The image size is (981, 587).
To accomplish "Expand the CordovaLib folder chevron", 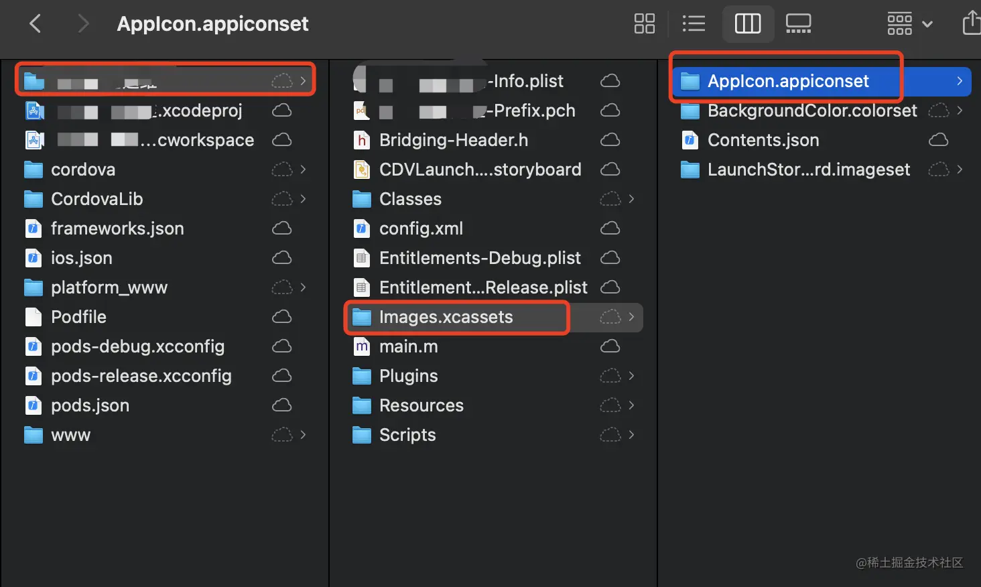I will tap(303, 199).
